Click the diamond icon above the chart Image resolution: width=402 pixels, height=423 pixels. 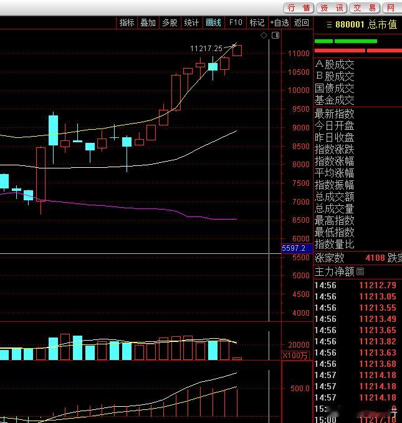pos(264,35)
